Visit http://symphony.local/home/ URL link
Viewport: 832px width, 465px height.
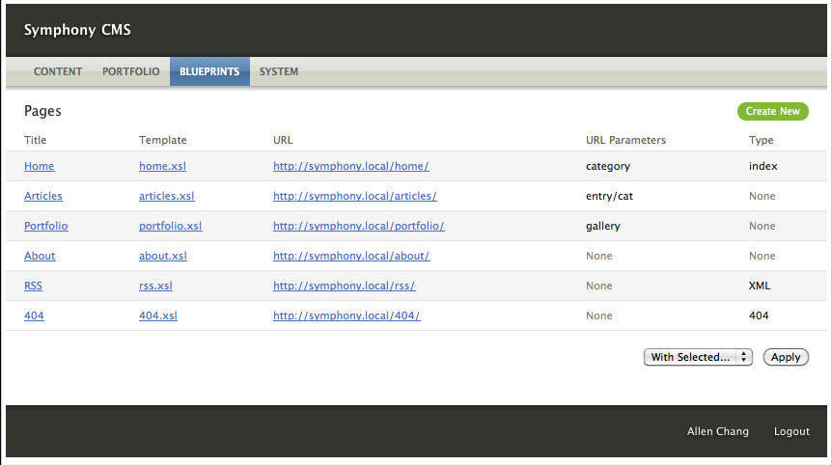[x=350, y=166]
